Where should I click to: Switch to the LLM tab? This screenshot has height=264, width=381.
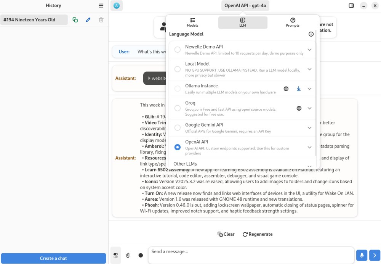pyautogui.click(x=243, y=23)
